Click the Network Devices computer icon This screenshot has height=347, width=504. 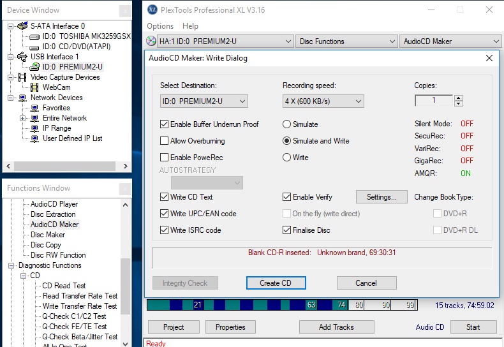pyautogui.click(x=22, y=98)
